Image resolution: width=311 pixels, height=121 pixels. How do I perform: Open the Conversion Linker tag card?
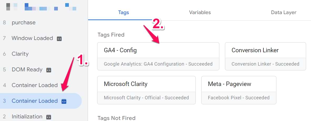(x=265, y=56)
